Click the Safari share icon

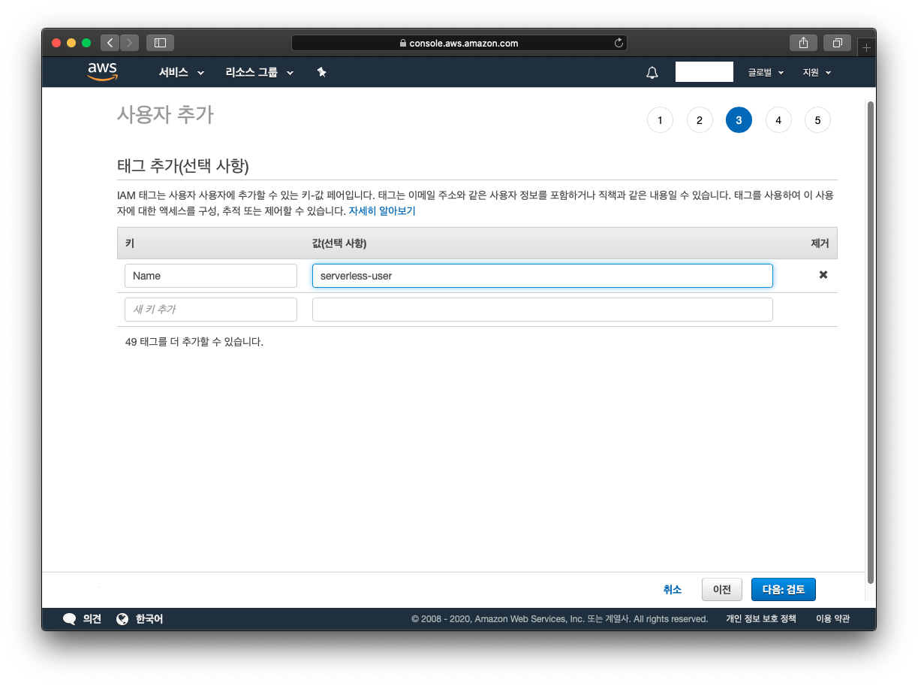(x=802, y=43)
